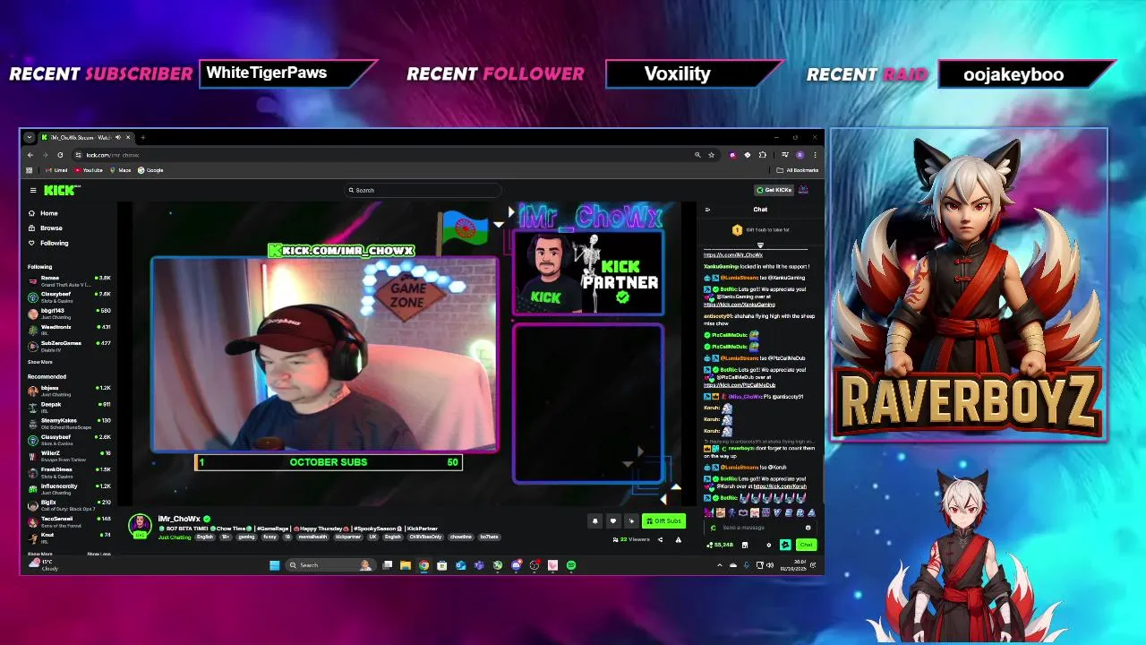Open the FrankDimes recommended channel
Screen dimensions: 1146x645
[x=69, y=472]
